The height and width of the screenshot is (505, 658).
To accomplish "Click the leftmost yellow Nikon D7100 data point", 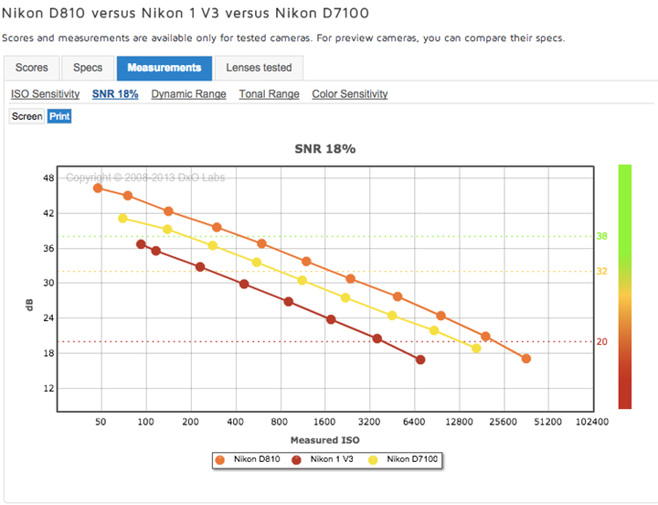I will pos(122,218).
